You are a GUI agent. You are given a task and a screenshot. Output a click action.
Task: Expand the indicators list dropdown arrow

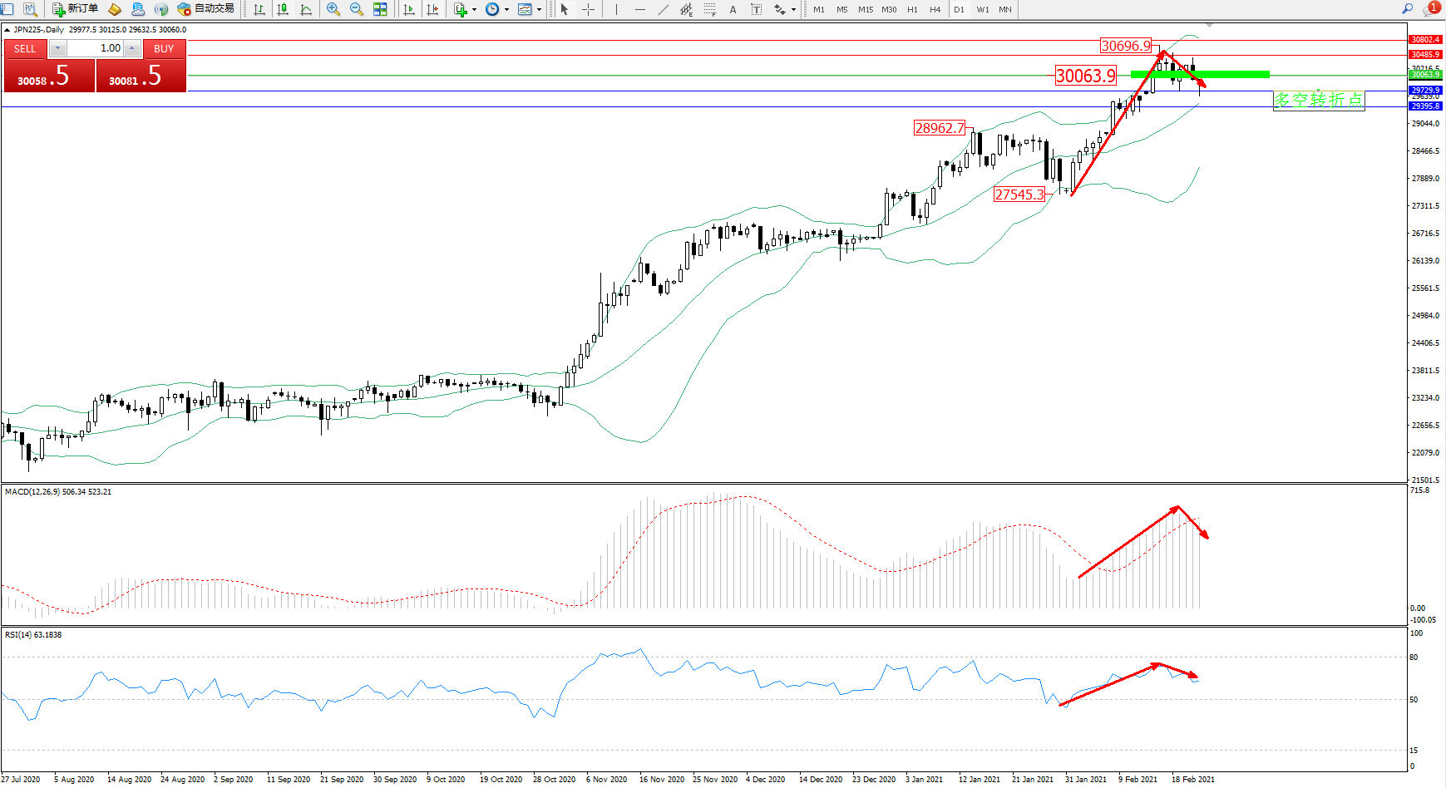474,10
